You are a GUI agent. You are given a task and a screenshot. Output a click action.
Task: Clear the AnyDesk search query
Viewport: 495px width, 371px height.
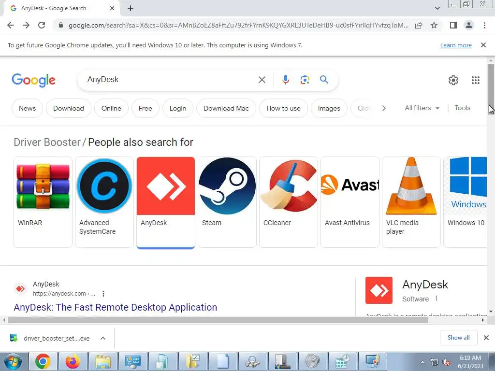click(x=262, y=80)
